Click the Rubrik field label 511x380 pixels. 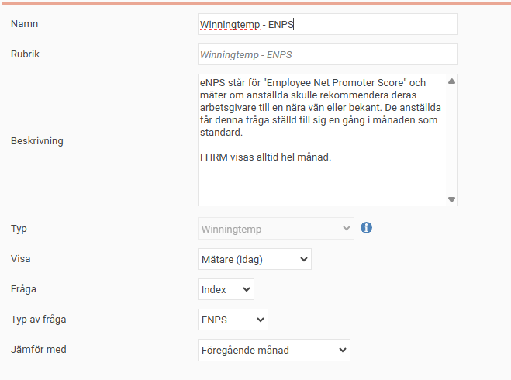tap(26, 55)
